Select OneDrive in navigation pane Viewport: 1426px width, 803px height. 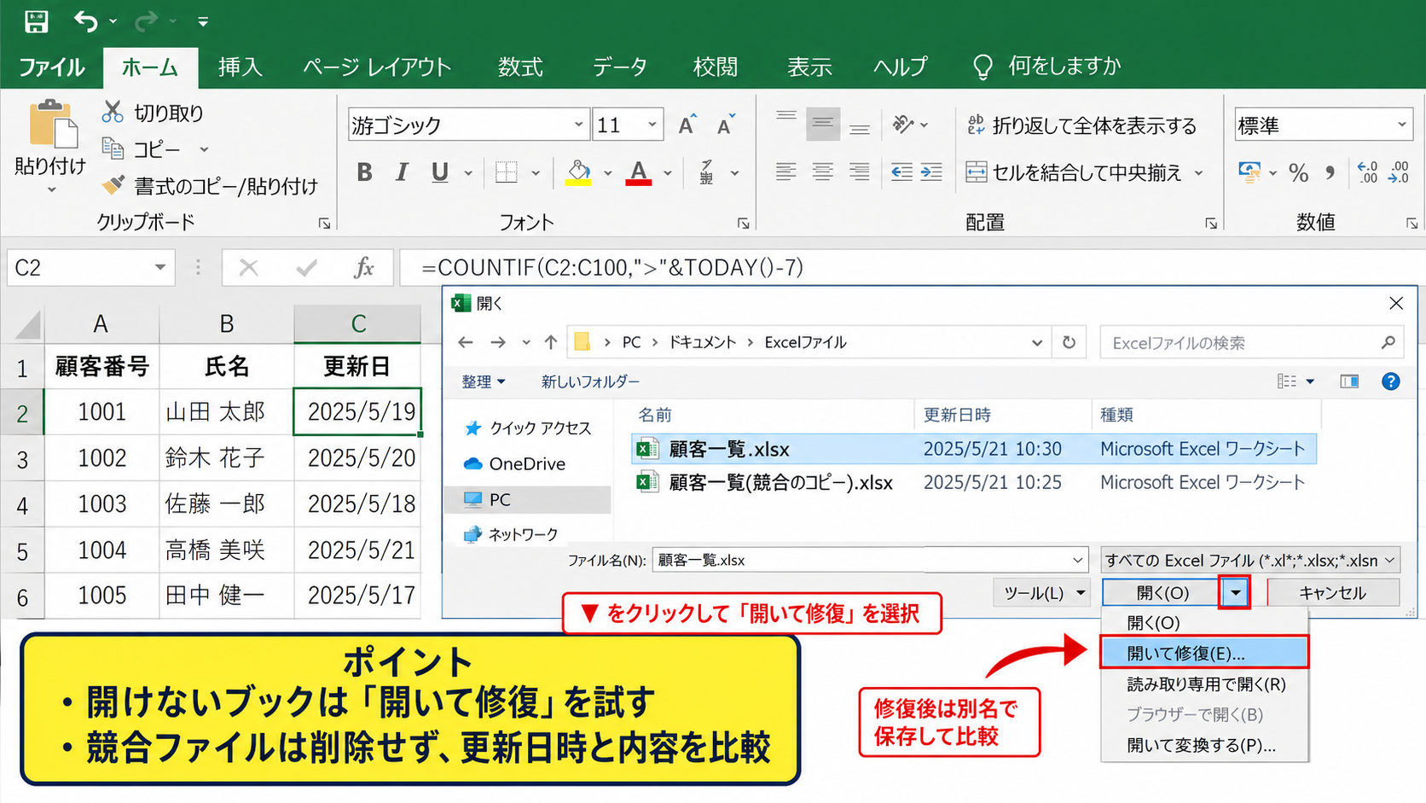[x=515, y=463]
